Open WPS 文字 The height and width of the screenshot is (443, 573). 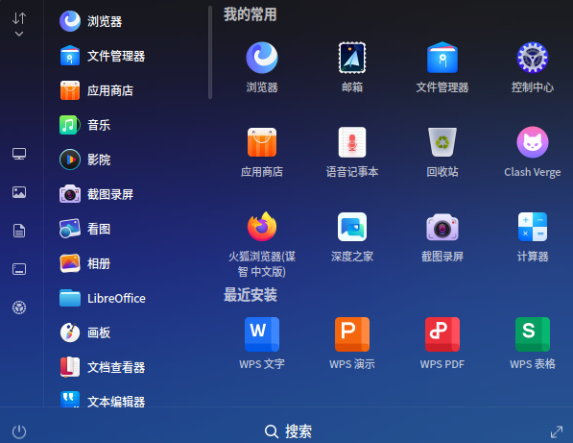coord(262,343)
